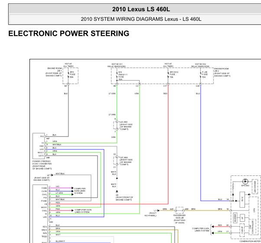
Task: Click the IG EMPS1-1 fuse label
Action: pyautogui.click(x=123, y=76)
